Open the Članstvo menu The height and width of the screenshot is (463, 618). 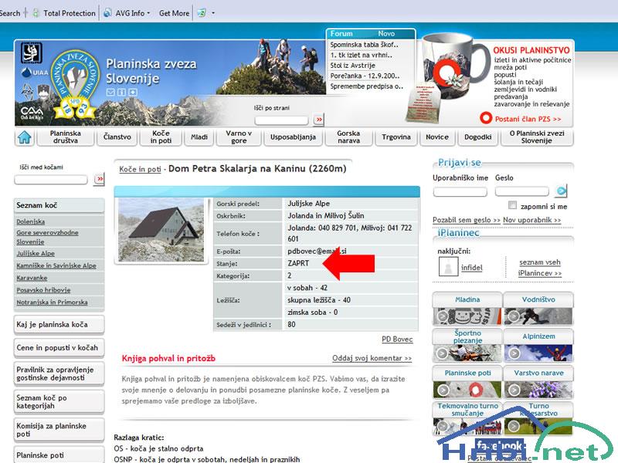click(117, 137)
